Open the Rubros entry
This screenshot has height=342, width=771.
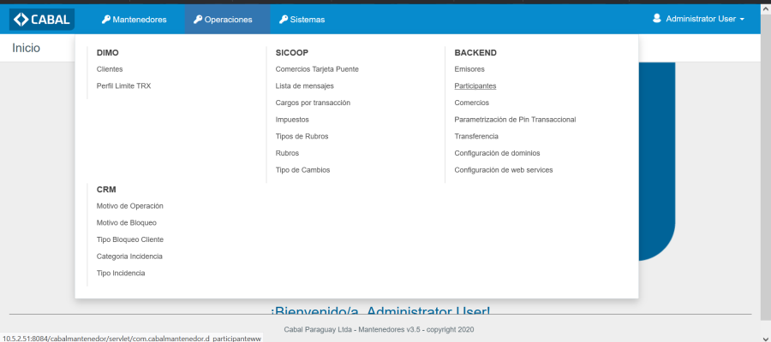click(x=287, y=153)
